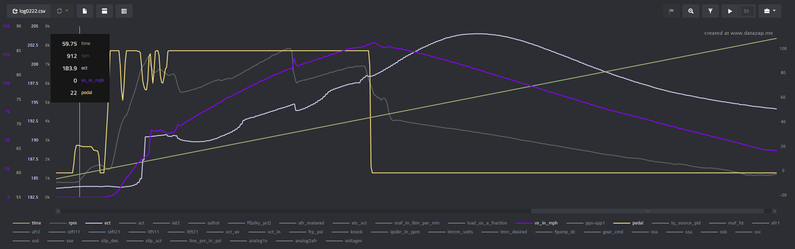Image resolution: width=795 pixels, height=249 pixels.
Task: Show the iat2 series
Action: [167, 223]
